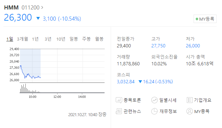Viewport: 222px width, 128px height.
Task: Click the chevron next to 011200
Action: pyautogui.click(x=42, y=7)
